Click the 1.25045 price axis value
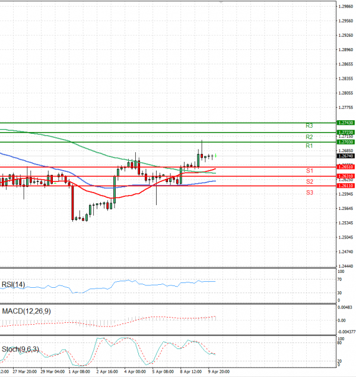The image size is (356, 377). coord(346,237)
